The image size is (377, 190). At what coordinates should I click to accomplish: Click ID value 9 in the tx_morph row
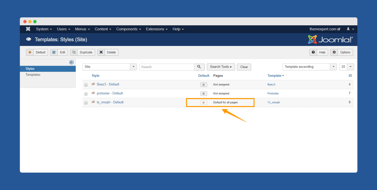coord(350,102)
